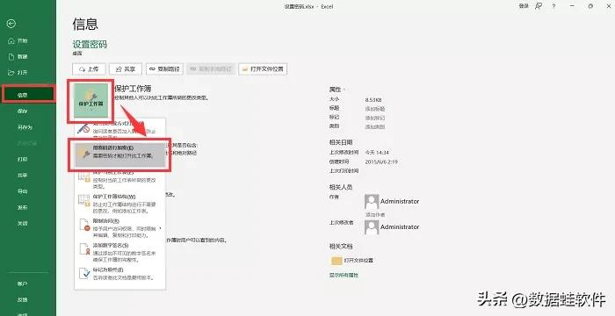This screenshot has height=316, width=615.
Task: Select 添加数字签名(S) add digital signature
Action: click(x=120, y=252)
